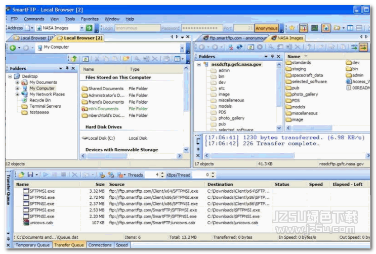The image size is (376, 254).
Task: Click the abort icon in the remote toolbar
Action: (x=260, y=47)
